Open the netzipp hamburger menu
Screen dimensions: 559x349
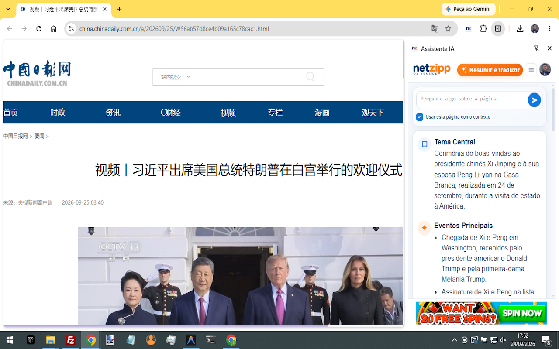(531, 70)
